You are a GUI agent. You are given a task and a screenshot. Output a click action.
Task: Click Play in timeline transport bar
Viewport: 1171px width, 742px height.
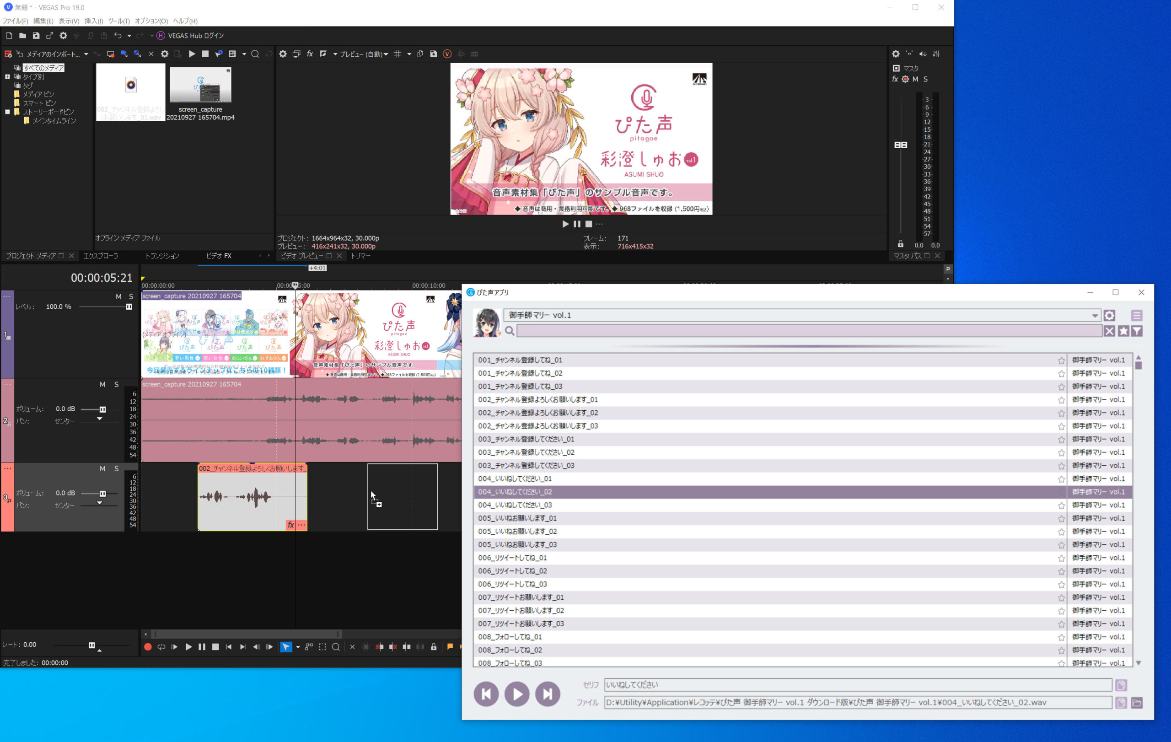(x=188, y=647)
